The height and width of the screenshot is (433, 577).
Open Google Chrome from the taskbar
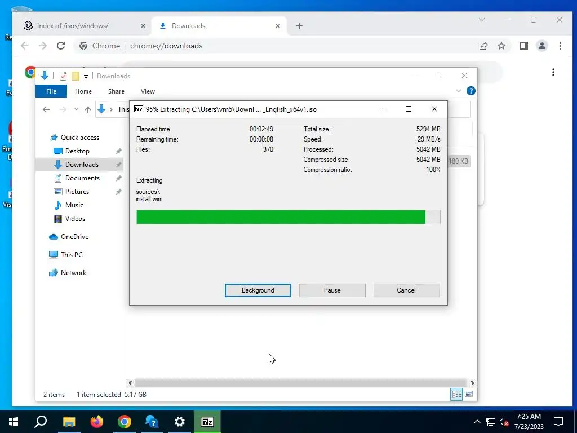pyautogui.click(x=125, y=422)
